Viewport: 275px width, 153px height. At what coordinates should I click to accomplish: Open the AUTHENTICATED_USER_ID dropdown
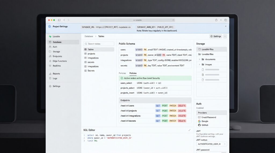click(212, 144)
